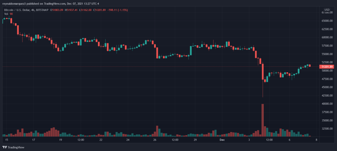Screen dimensions: 337x151
Task: Click the high value H51937.41
Action: click(72, 10)
